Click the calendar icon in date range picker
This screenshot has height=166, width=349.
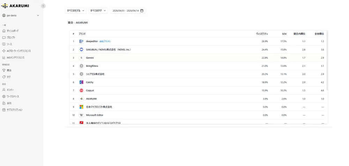click(142, 10)
